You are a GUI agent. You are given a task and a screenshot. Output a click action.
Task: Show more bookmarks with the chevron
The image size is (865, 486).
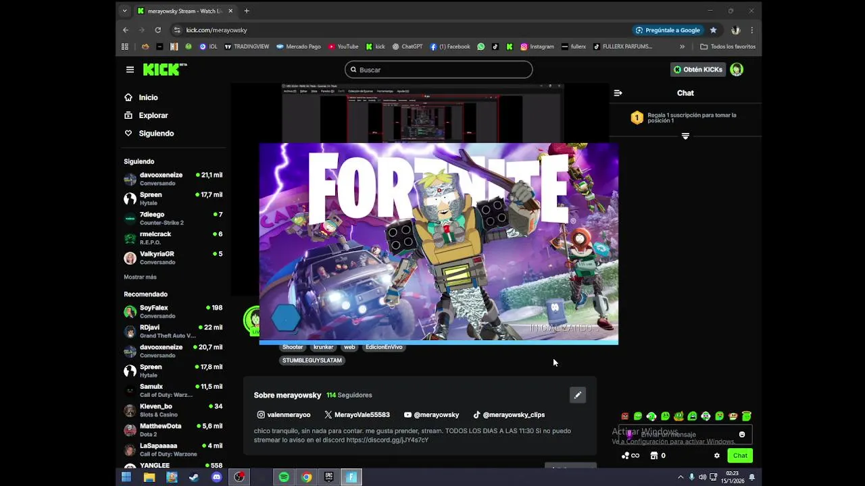[682, 47]
